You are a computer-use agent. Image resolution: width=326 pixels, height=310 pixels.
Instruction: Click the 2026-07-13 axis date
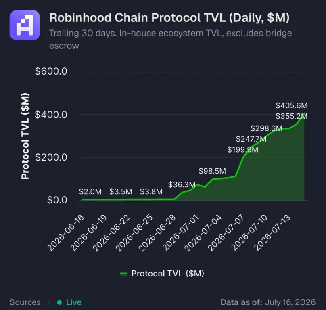pyautogui.click(x=272, y=233)
